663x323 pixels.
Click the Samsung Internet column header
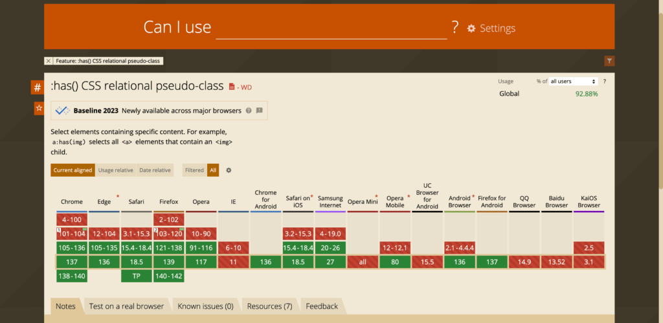[330, 202]
